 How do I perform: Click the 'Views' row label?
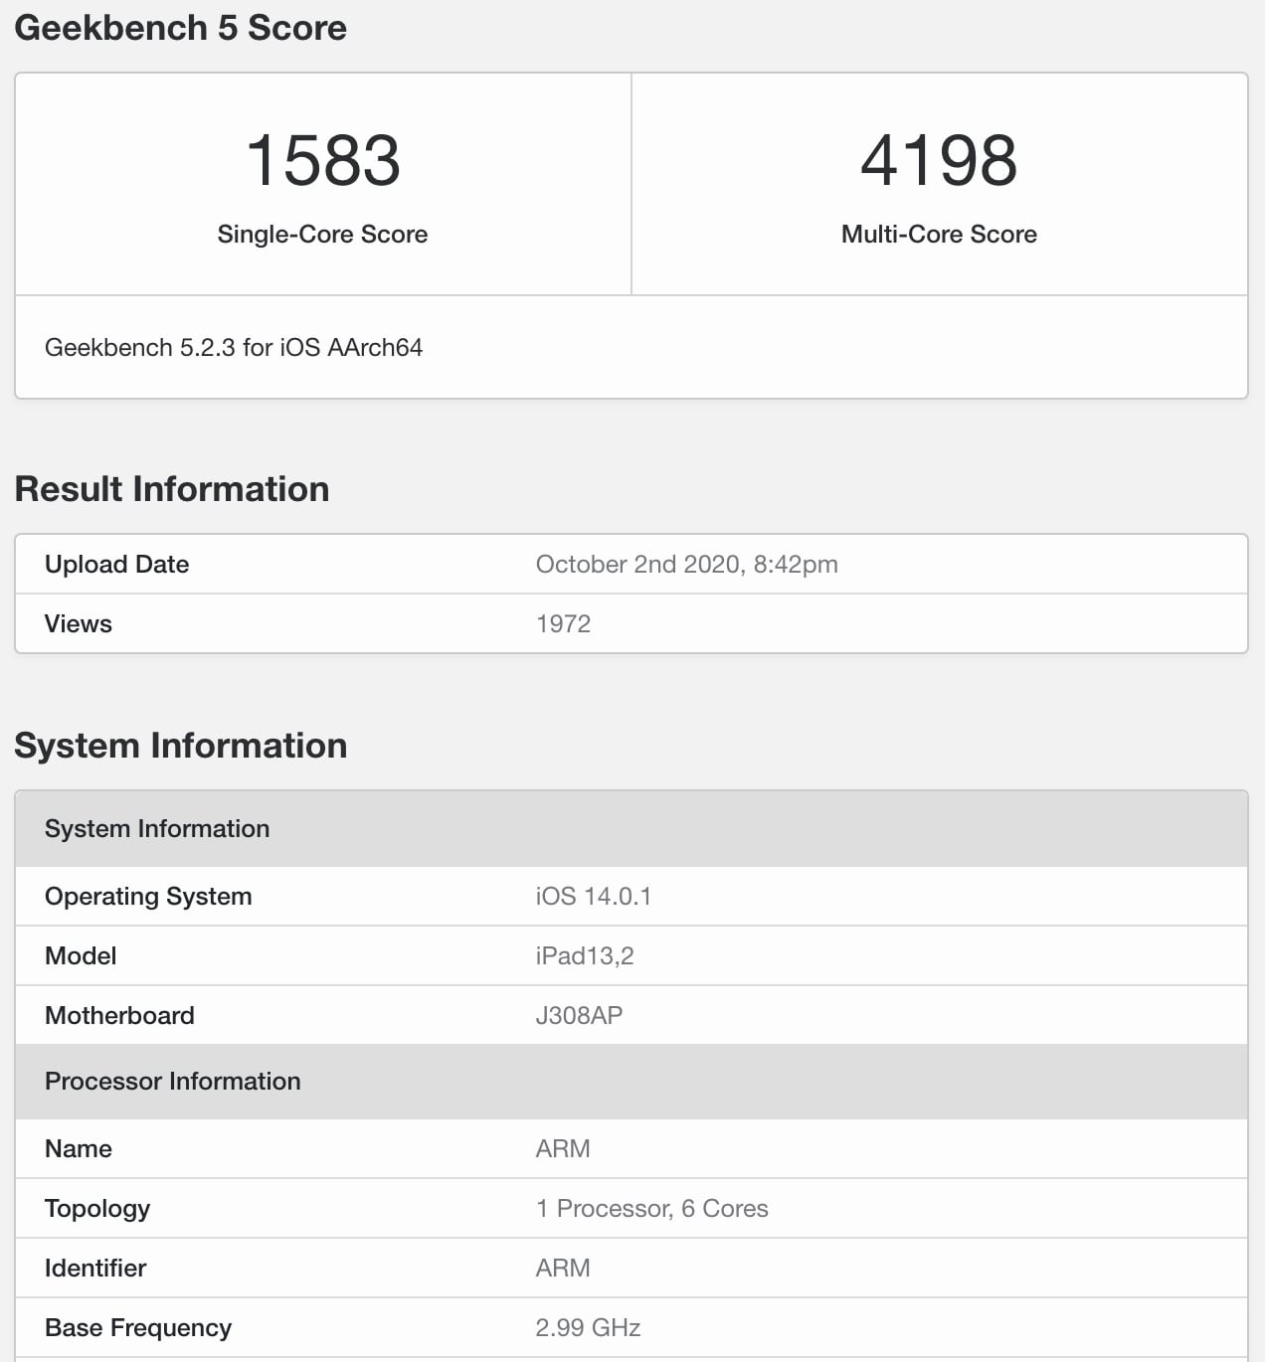pos(78,623)
